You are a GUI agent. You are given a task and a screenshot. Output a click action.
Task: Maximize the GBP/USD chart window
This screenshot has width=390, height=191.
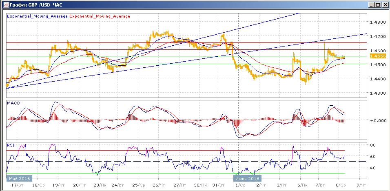[x=378, y=5]
